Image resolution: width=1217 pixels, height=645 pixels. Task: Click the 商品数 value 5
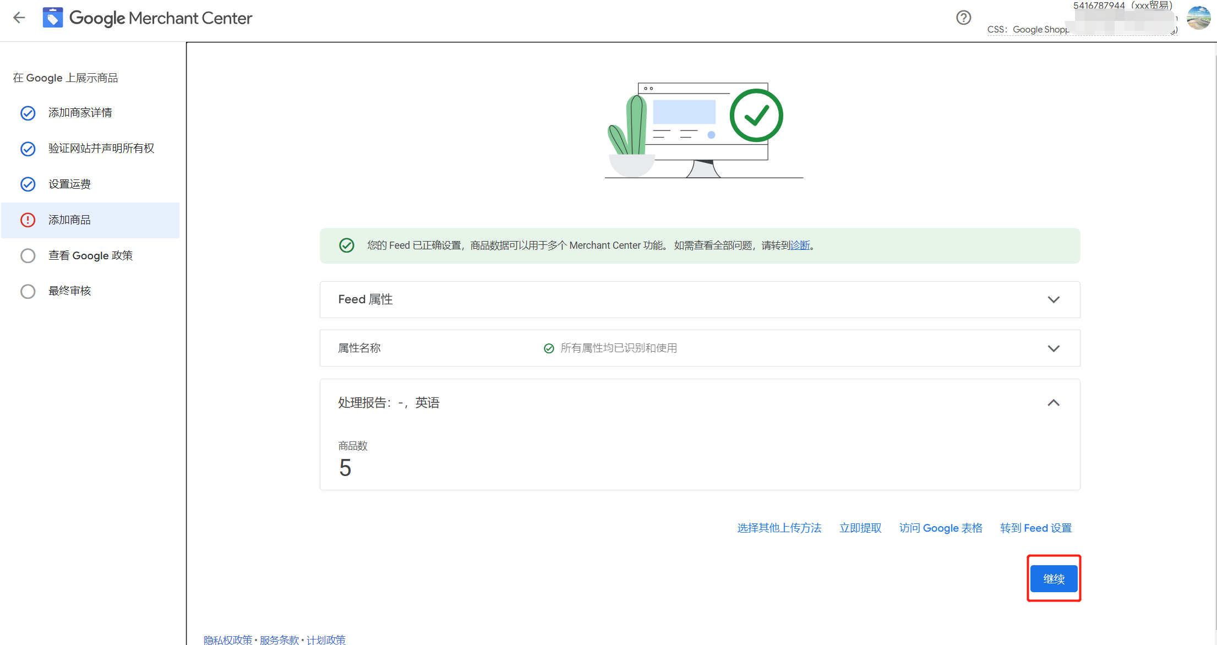click(x=345, y=468)
